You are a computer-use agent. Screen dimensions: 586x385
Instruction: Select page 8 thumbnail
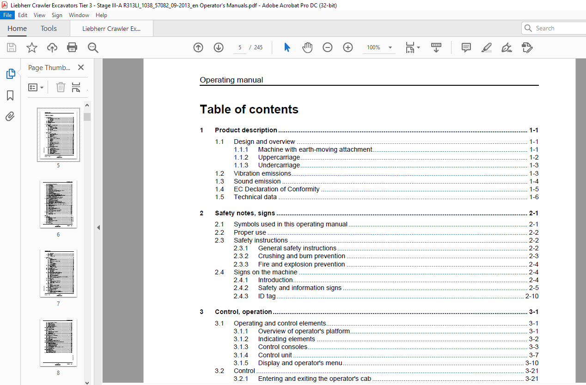tap(58, 342)
